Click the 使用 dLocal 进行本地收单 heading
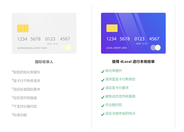 coord(133,62)
